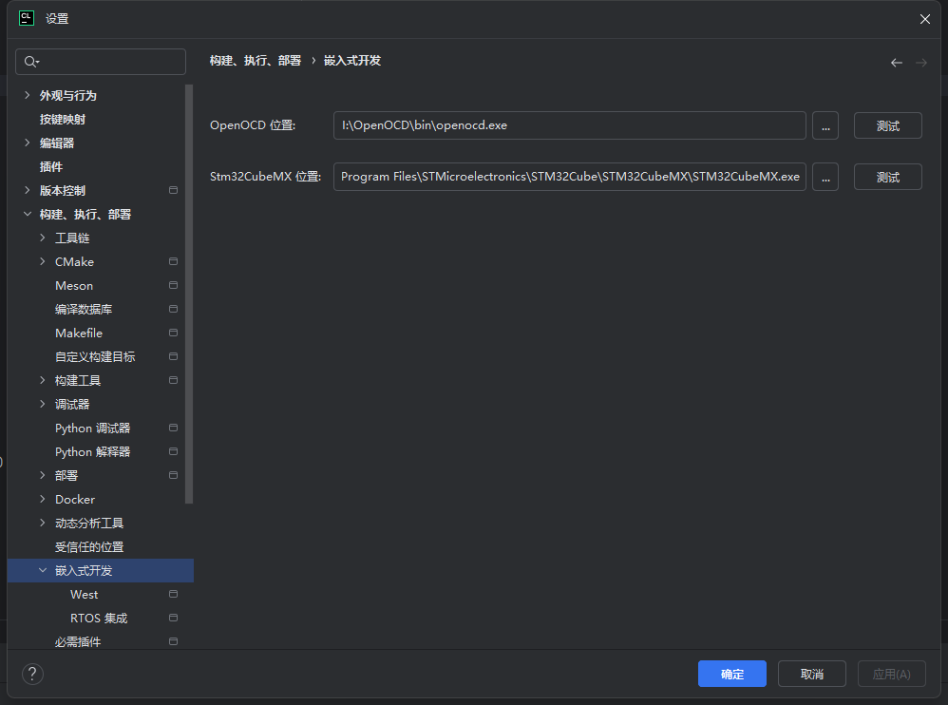This screenshot has width=948, height=705.
Task: Collapse the 嵌入式开发 node
Action: click(43, 570)
